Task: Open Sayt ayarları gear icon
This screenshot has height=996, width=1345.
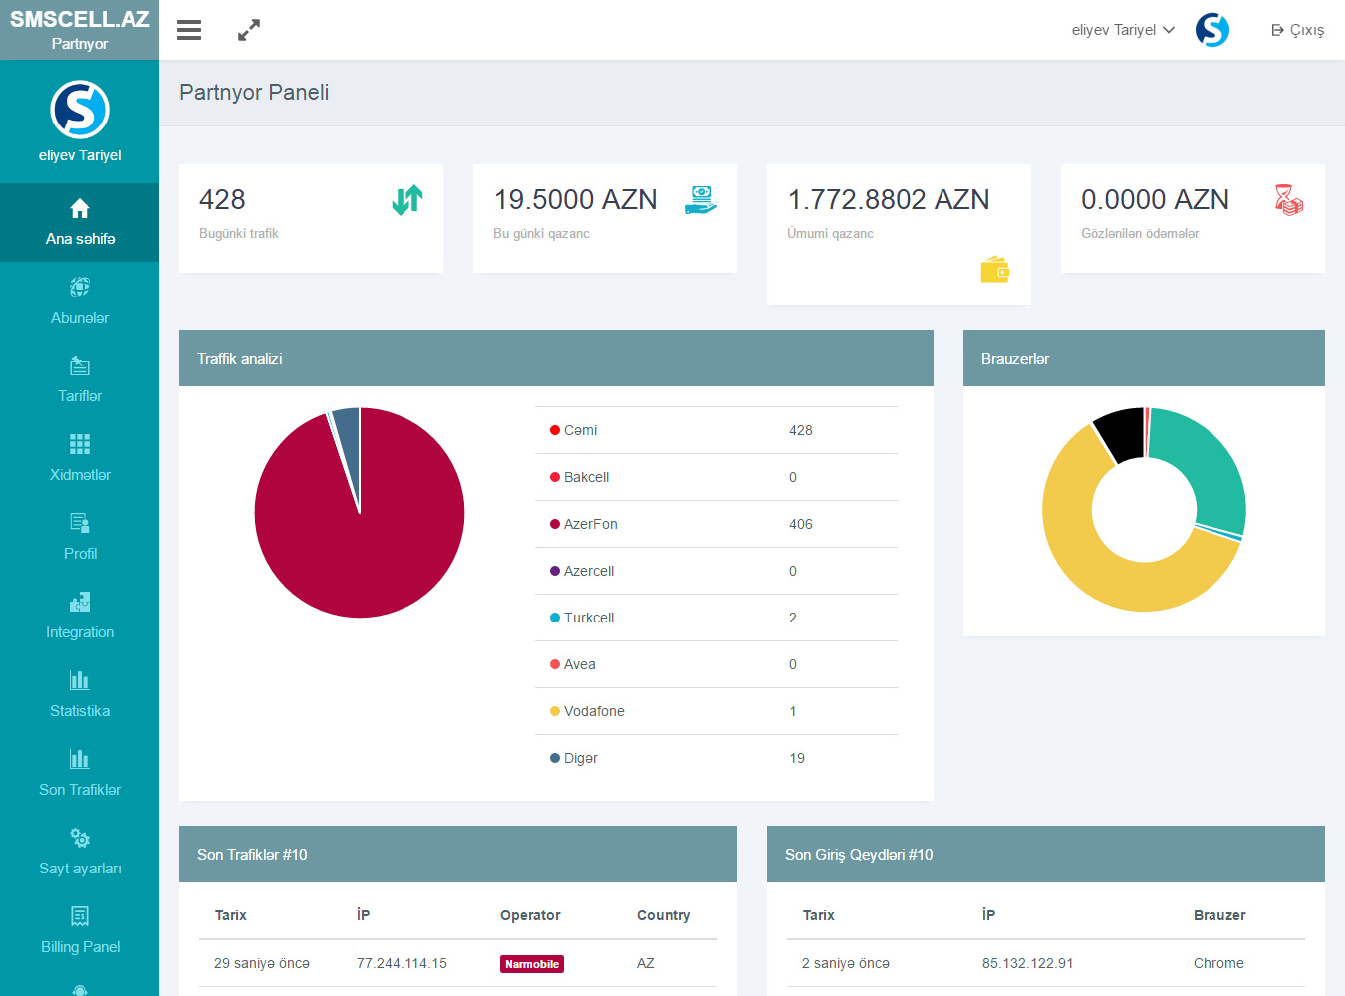Action: click(80, 838)
